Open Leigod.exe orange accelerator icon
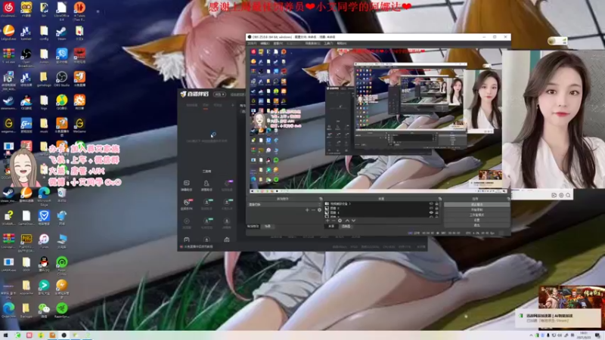The height and width of the screenshot is (340, 605). (8, 32)
